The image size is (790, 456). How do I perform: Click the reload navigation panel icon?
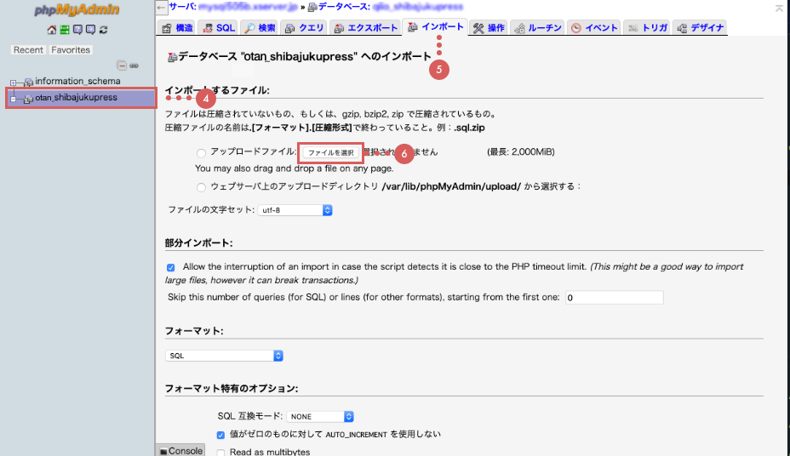click(x=103, y=30)
